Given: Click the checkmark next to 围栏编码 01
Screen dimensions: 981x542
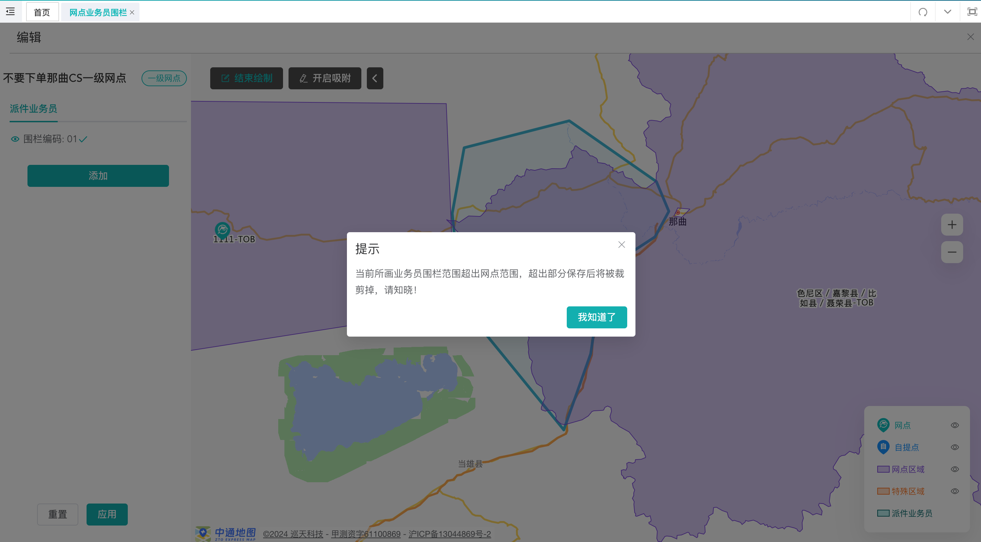Looking at the screenshot, I should [x=83, y=139].
